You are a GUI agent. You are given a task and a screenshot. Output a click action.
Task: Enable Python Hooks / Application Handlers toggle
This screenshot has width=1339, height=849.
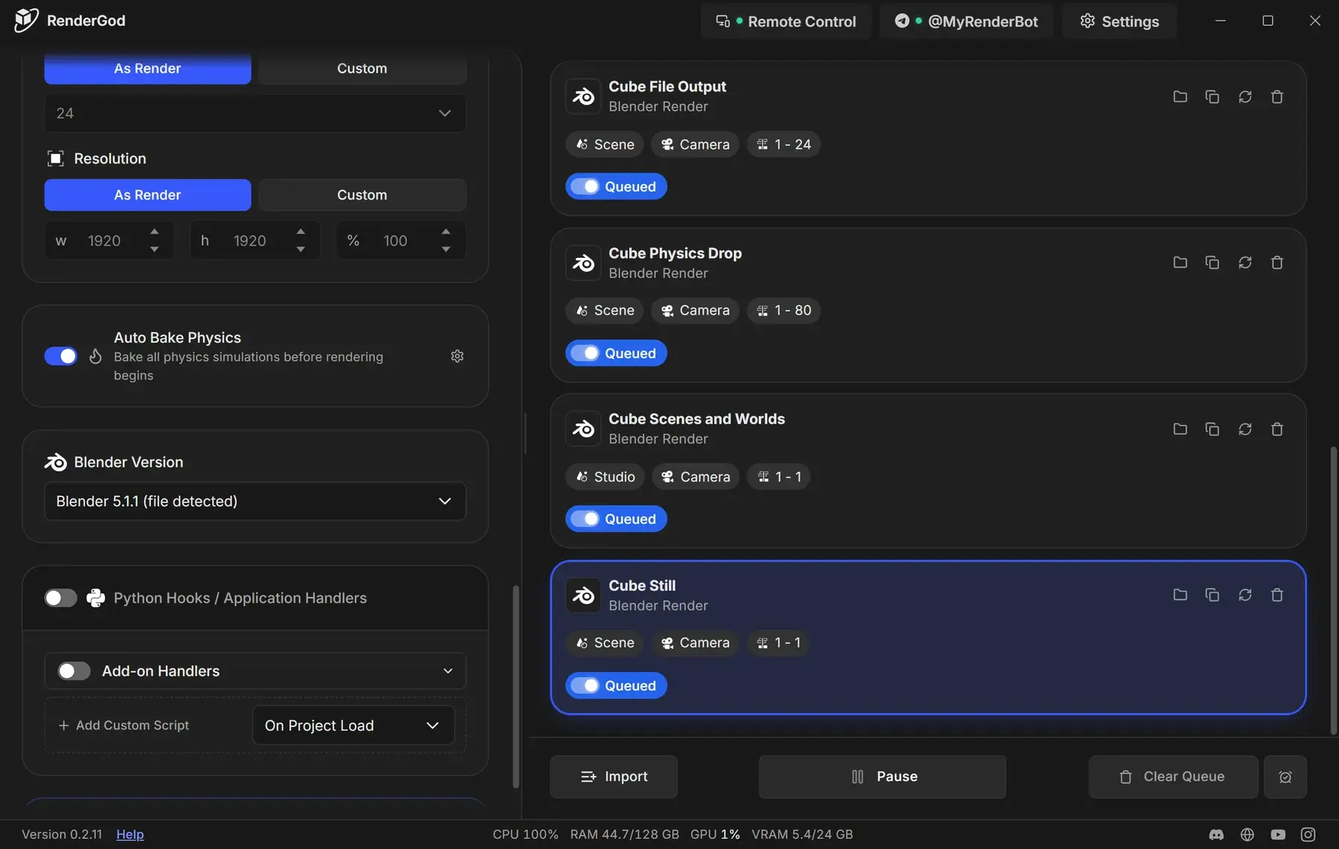click(60, 598)
